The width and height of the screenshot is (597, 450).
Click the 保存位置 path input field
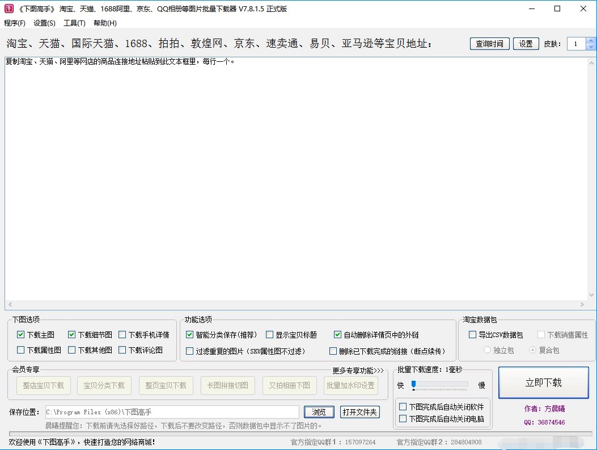[172, 412]
